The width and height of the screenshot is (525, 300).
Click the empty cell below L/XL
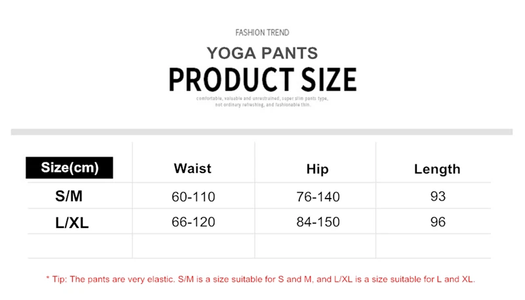(x=79, y=246)
